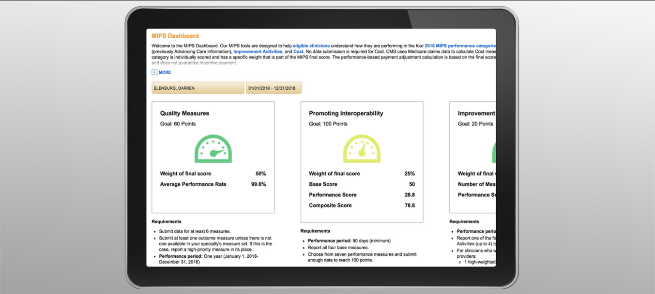Click the 99.6% Average Performance Rate value
Screen dimensions: 655x294
[x=259, y=184]
